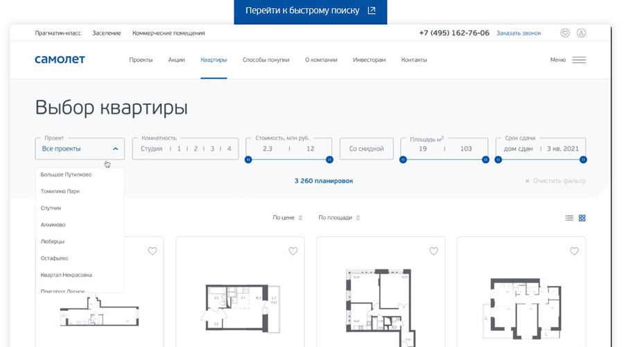Image resolution: width=624 pixels, height=347 pixels.
Task: Favorite the first apartment card with heart
Action: pos(153,251)
